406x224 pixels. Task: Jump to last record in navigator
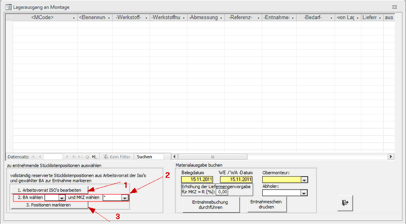tap(80, 157)
